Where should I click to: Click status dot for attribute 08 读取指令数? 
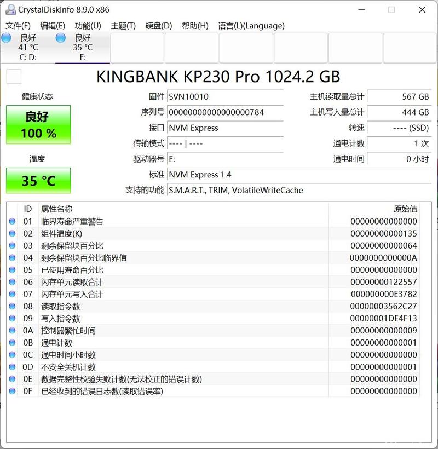point(12,306)
